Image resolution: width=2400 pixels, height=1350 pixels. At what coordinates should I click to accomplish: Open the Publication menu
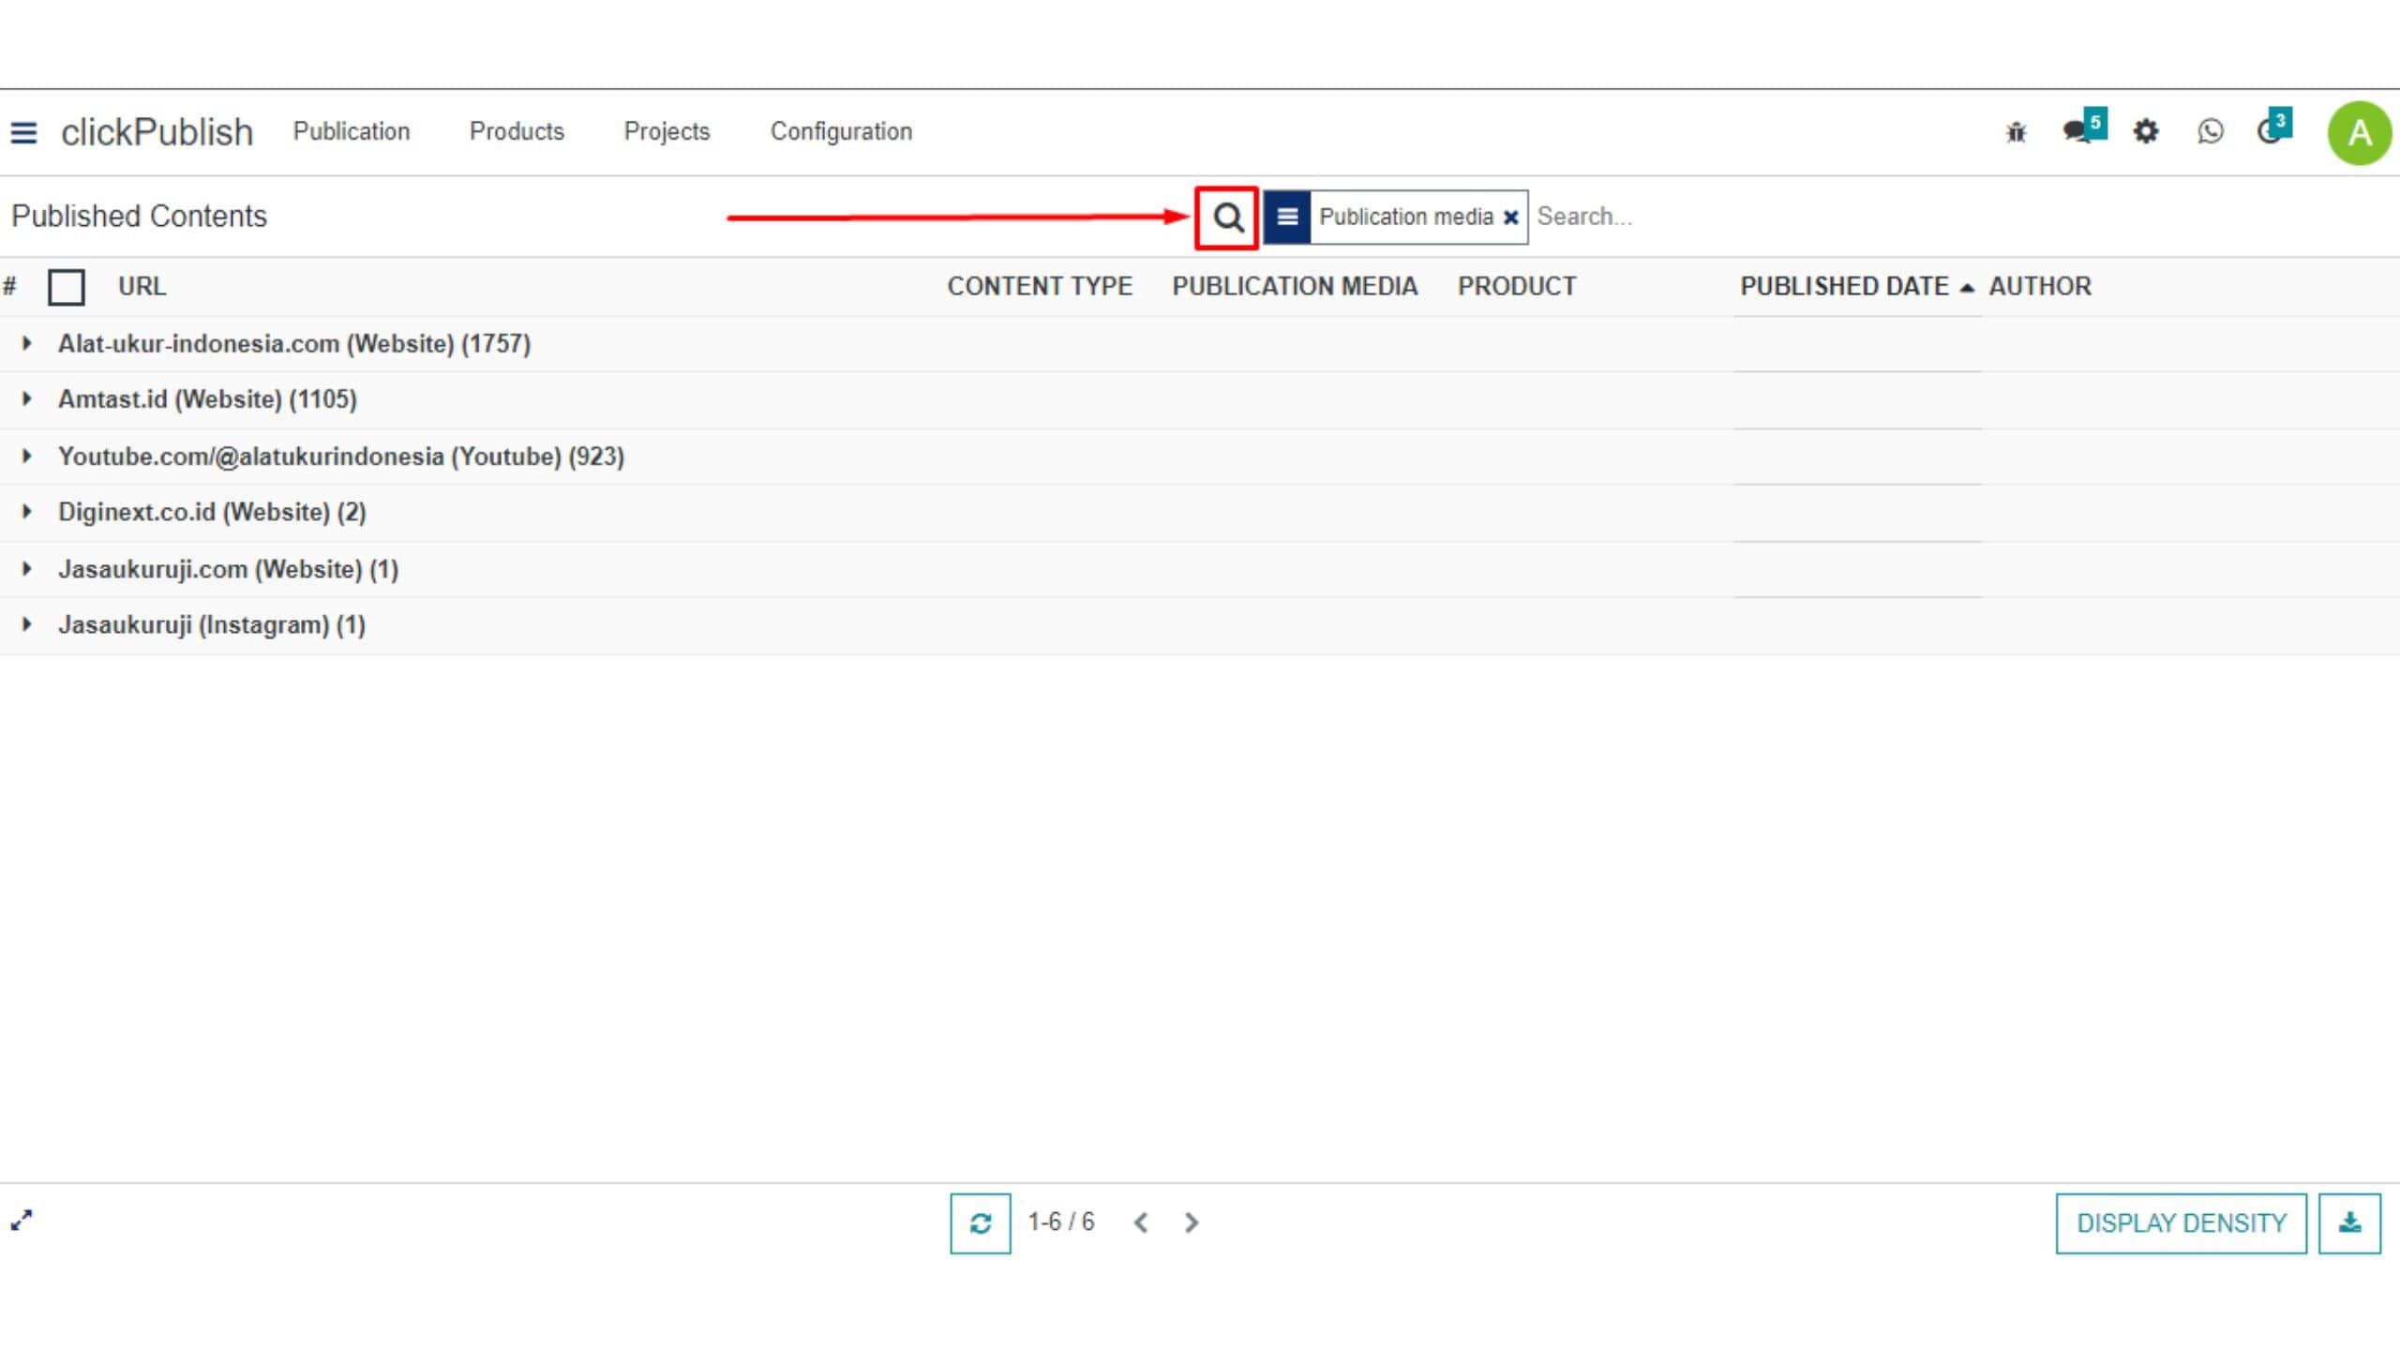tap(352, 131)
